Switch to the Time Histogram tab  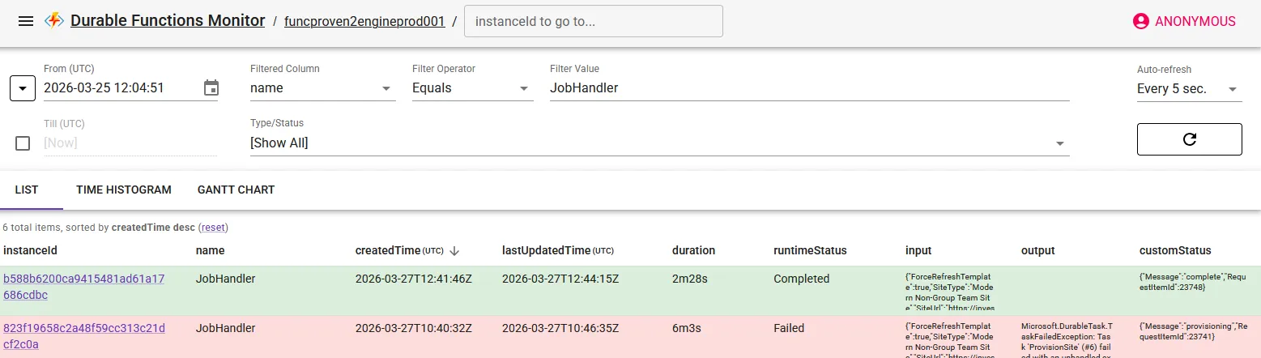[124, 190]
